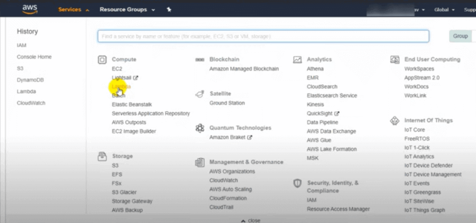
Task: Open AWS Organizations service
Action: [232, 172]
